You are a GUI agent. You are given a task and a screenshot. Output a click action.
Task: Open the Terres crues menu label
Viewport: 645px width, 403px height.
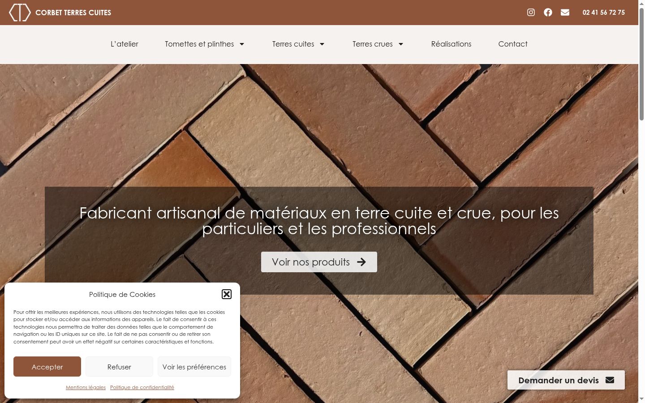(373, 44)
